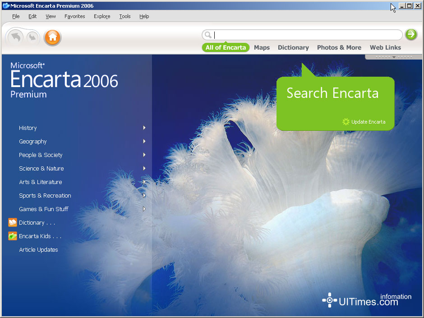Click the Encarta title bar app icon
Image resolution: width=424 pixels, height=318 pixels.
pos(6,6)
